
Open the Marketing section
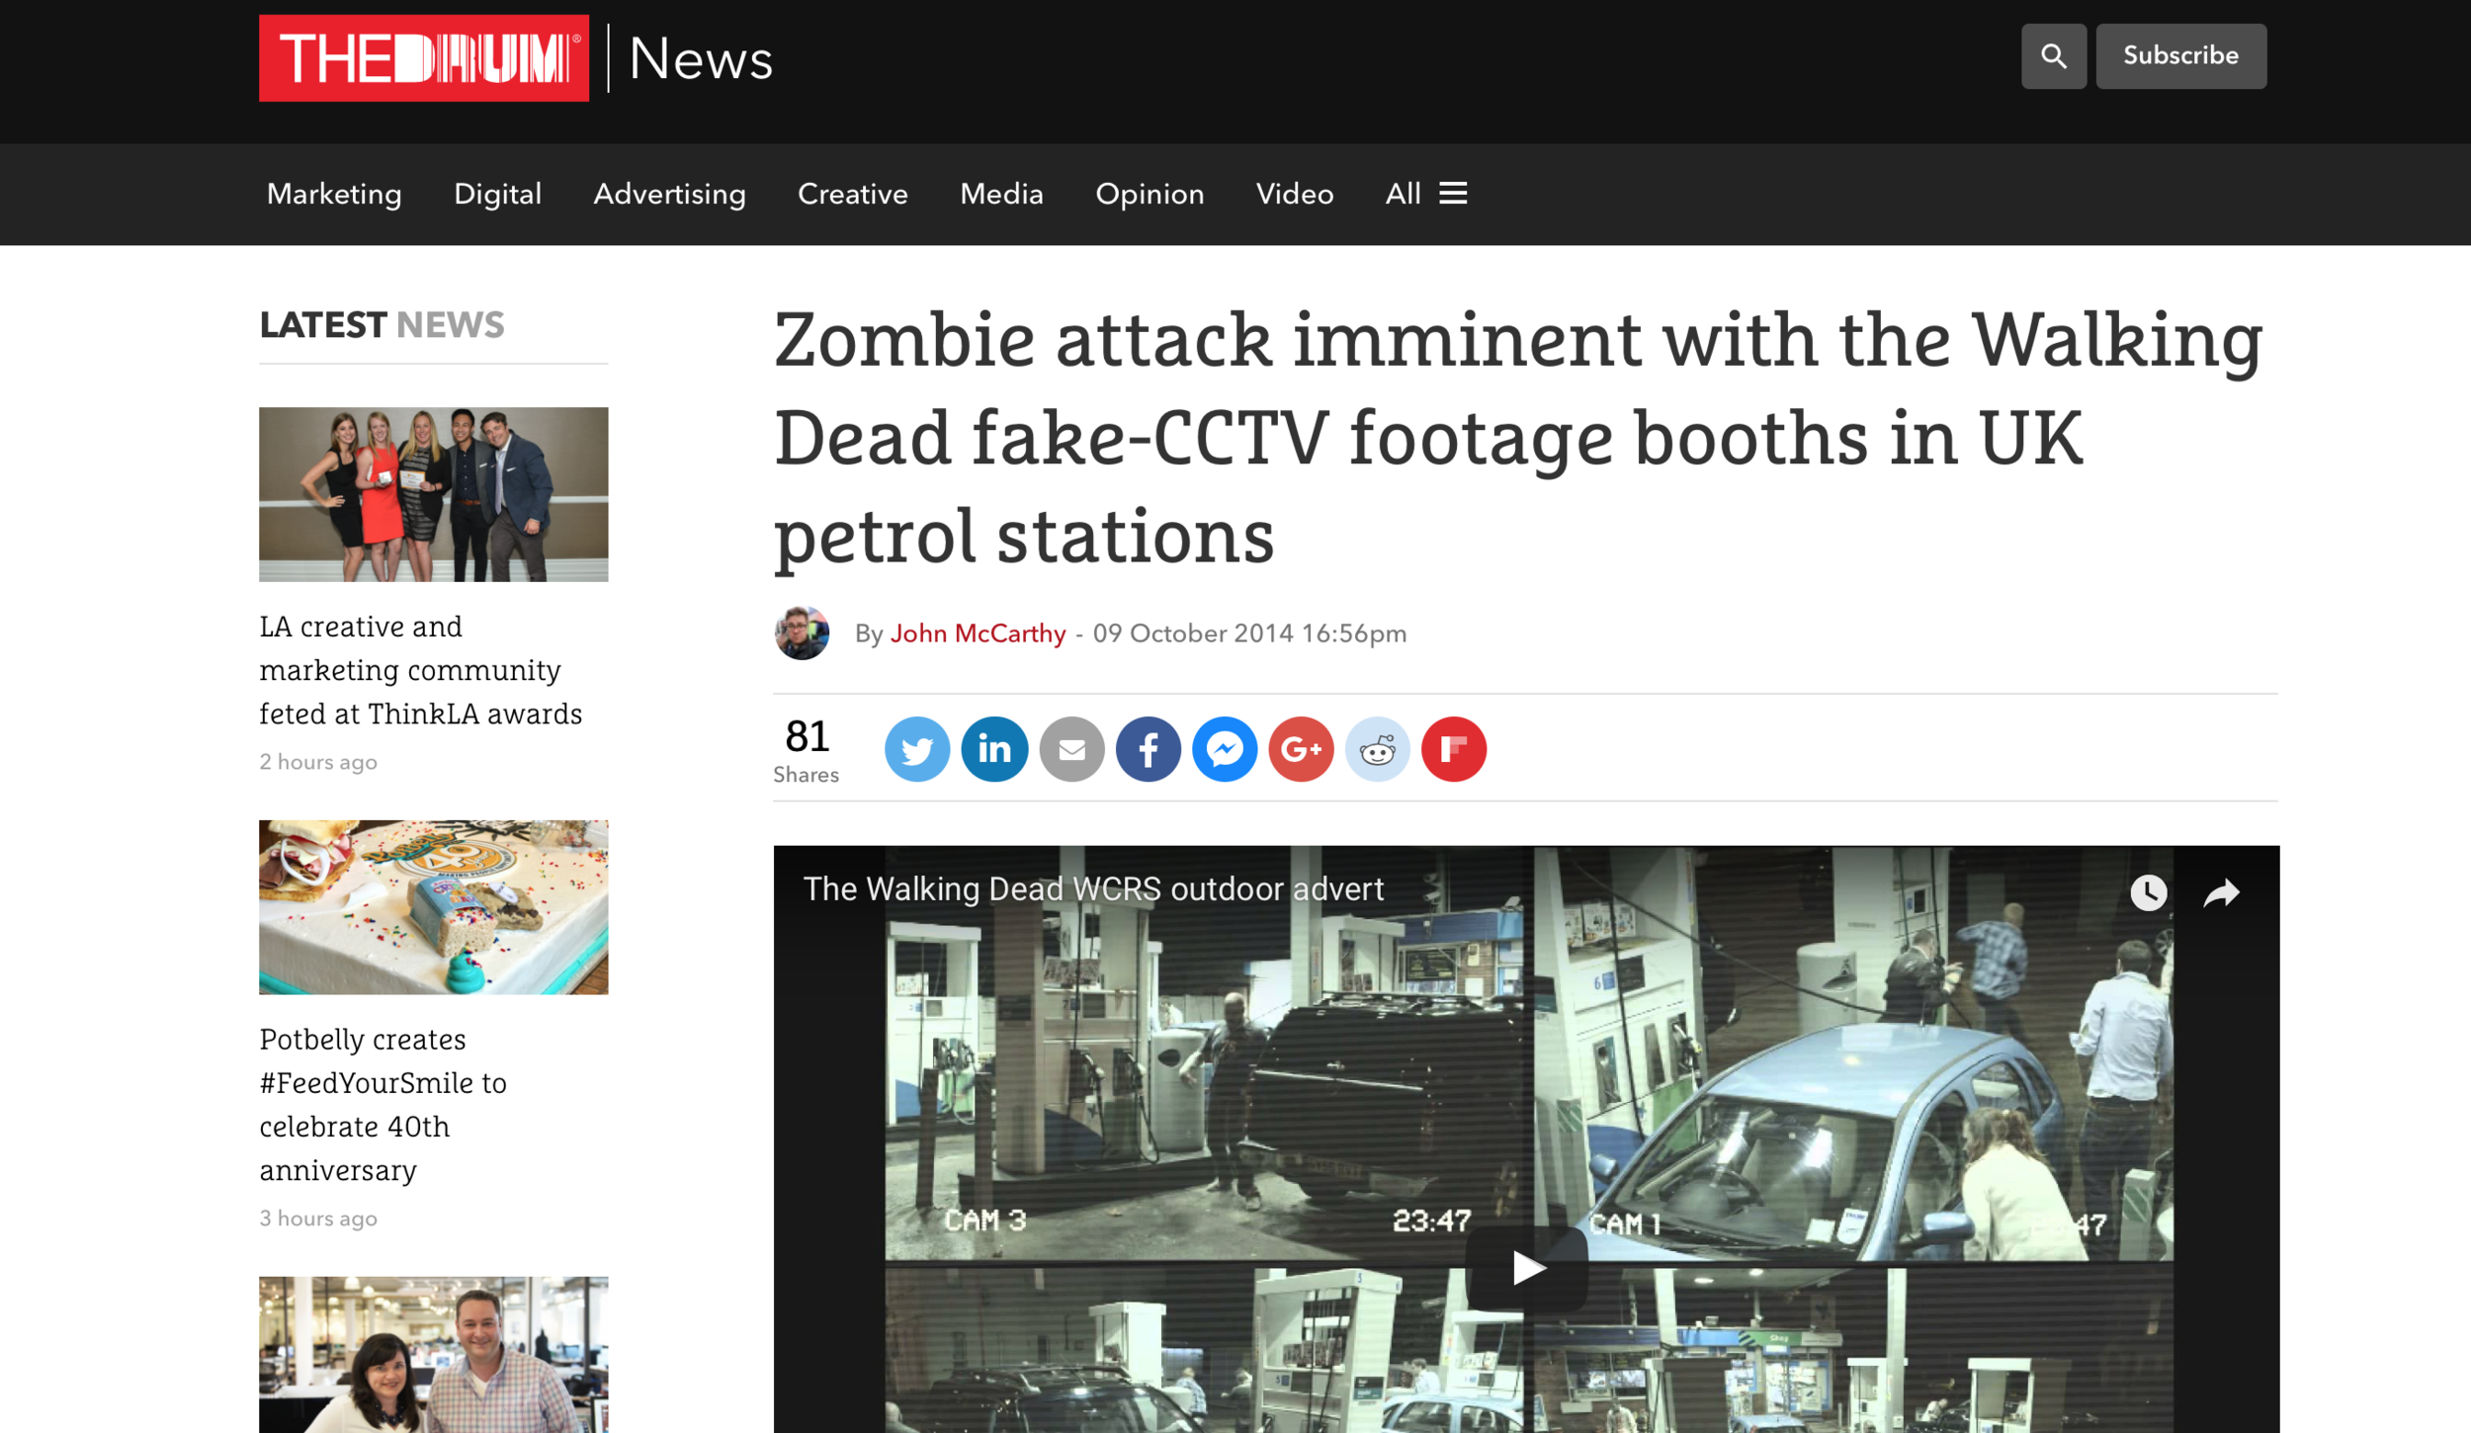(x=334, y=194)
